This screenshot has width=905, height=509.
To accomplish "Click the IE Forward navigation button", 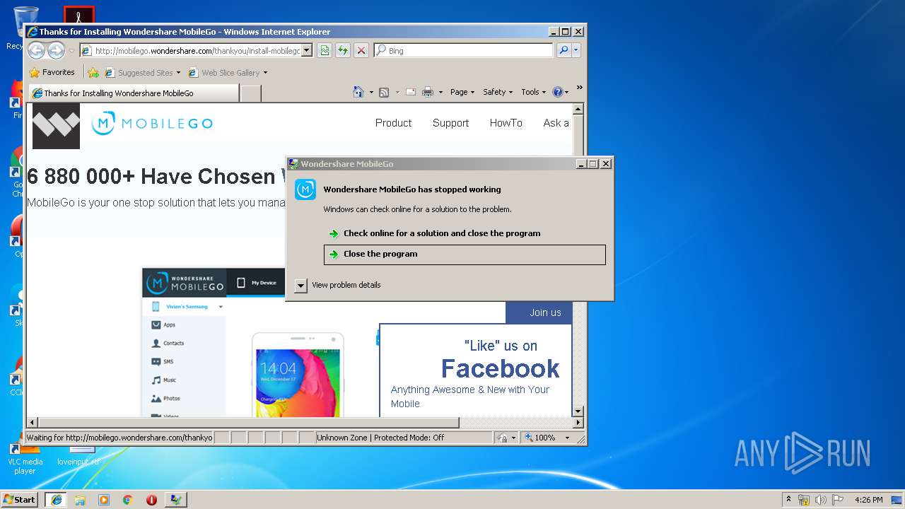I will click(56, 50).
